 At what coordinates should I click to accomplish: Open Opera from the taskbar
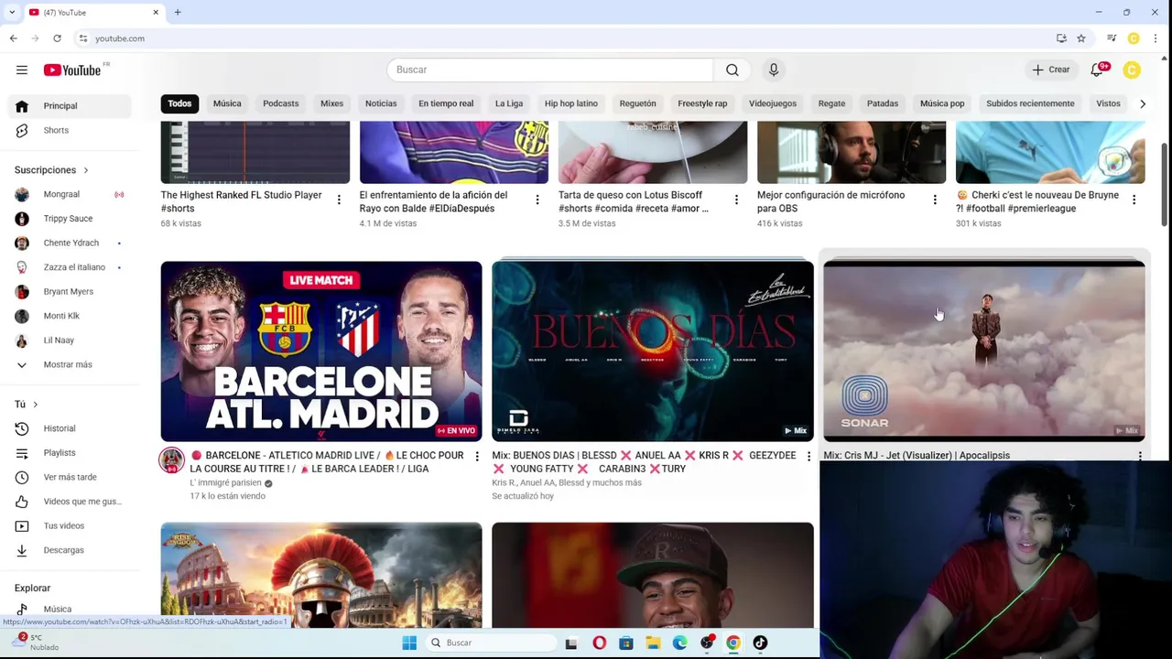tap(599, 643)
